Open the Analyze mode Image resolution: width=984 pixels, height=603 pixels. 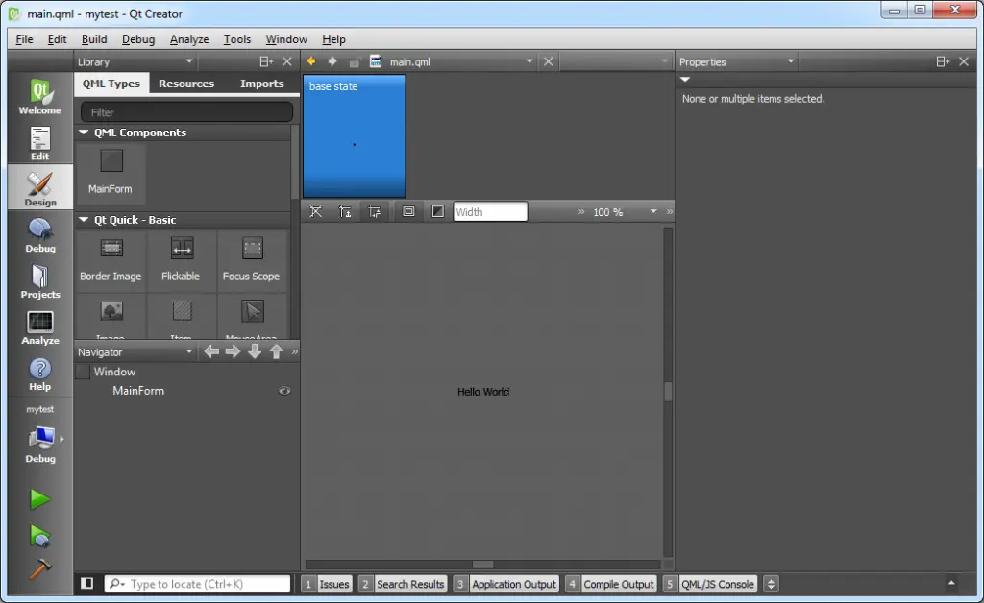click(39, 327)
